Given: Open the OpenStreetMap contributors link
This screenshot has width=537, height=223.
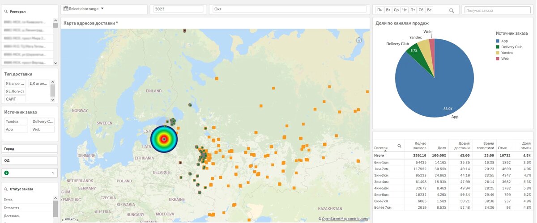Looking at the screenshot, I should point(345,219).
